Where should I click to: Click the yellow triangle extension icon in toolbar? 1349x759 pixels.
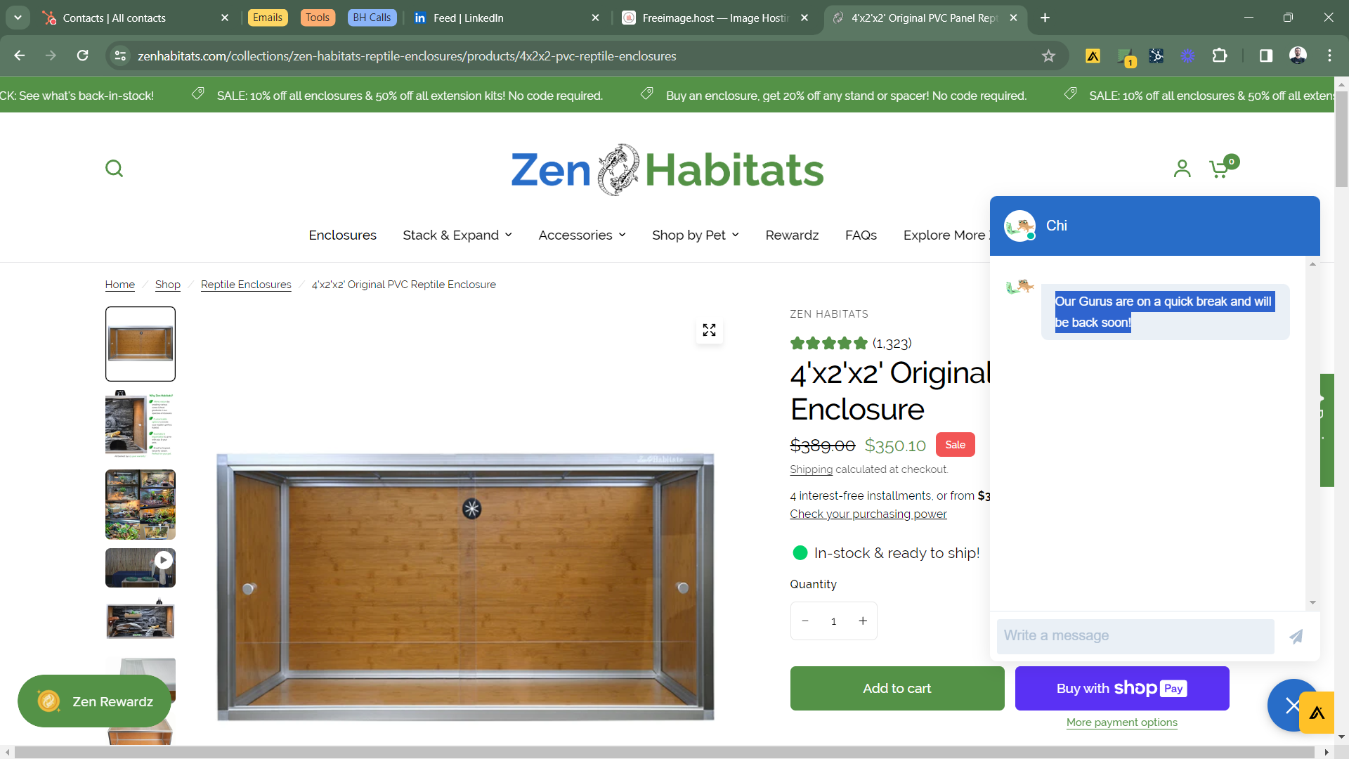(1093, 56)
